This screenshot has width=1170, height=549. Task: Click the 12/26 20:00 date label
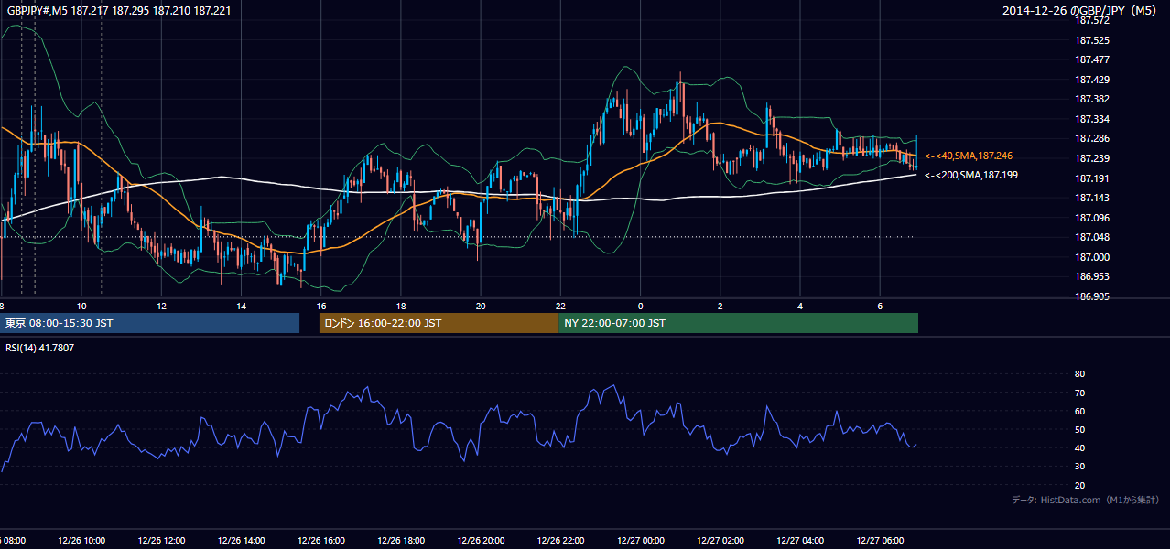click(481, 541)
